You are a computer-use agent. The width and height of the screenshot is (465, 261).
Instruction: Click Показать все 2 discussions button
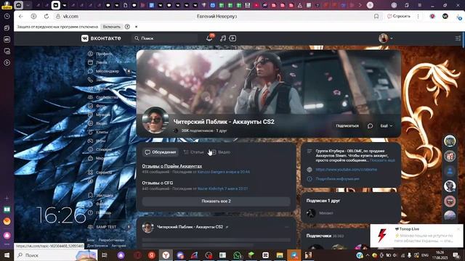216,202
